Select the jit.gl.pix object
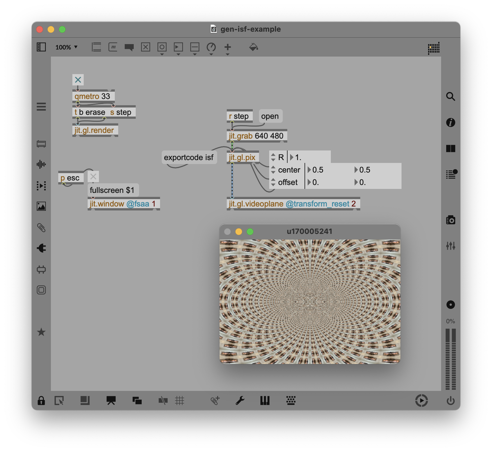492x452 pixels. pos(242,157)
